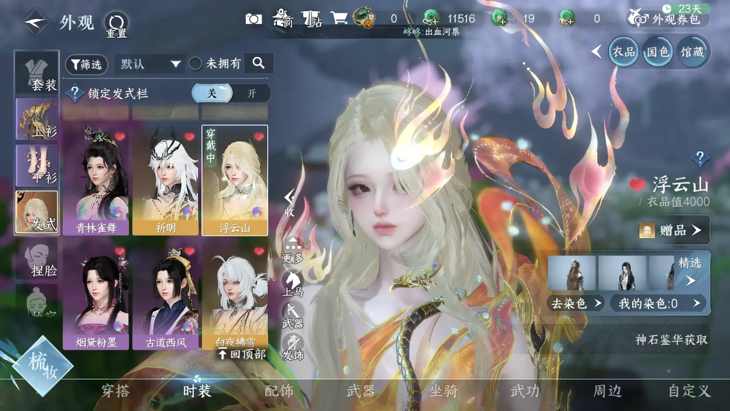
Task: Click 神石鉴华获取 obtain button
Action: (671, 339)
